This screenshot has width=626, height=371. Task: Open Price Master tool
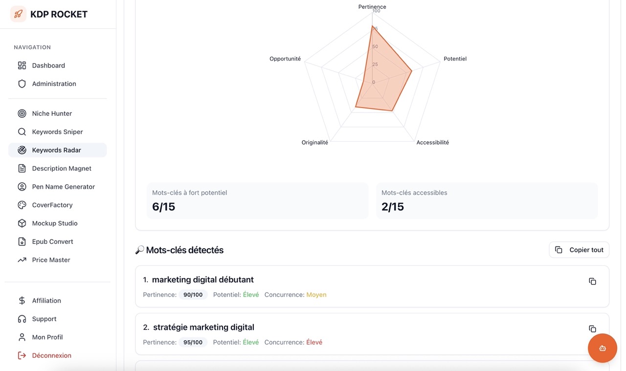coord(51,260)
